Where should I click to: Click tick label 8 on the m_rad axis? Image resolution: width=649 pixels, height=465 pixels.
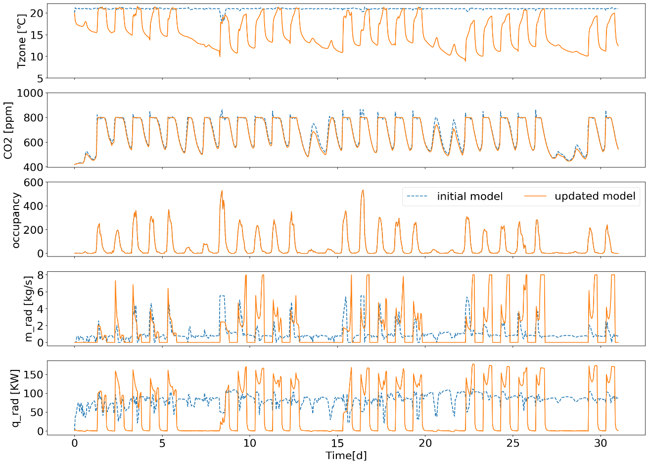click(40, 275)
